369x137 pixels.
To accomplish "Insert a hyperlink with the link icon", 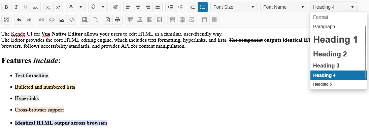I will point(42,20).
